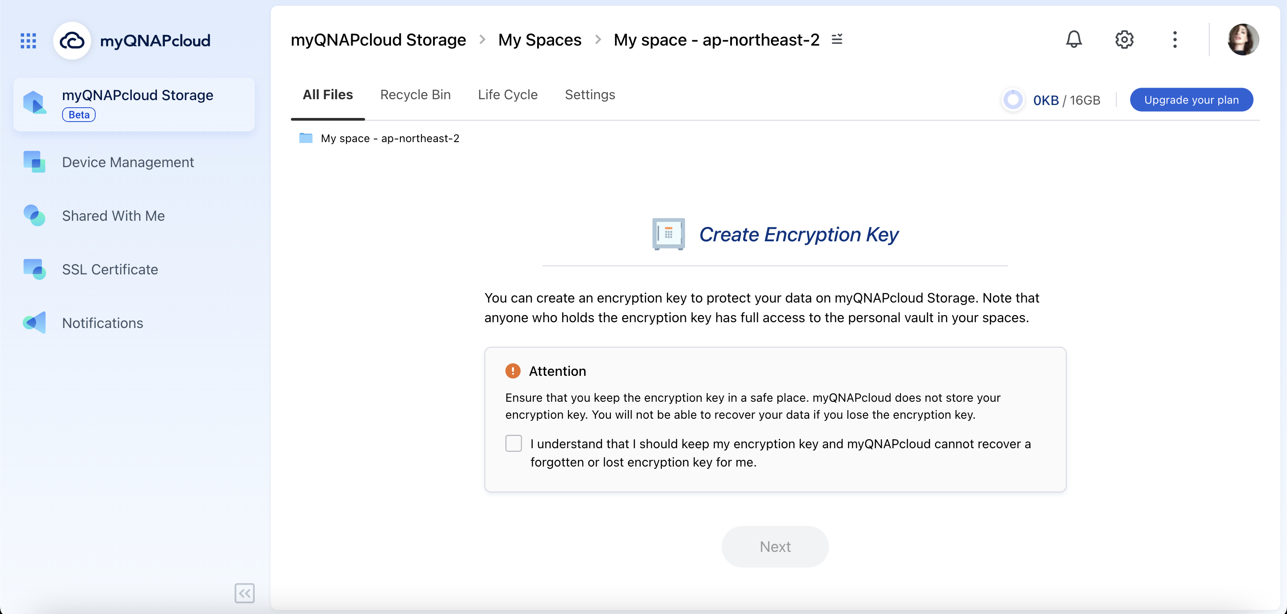Image resolution: width=1287 pixels, height=614 pixels.
Task: Click the Create Encryption Key heading
Action: (x=799, y=234)
